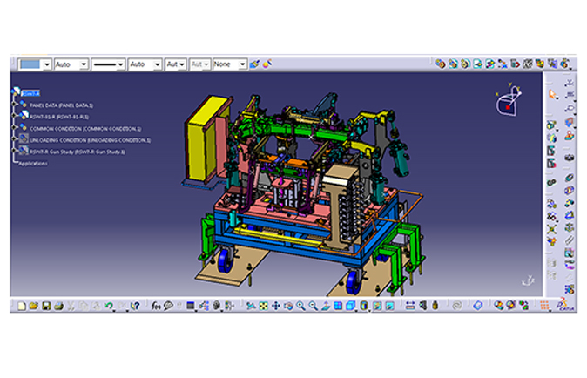The image size is (587, 378).
Task: Click the What's This help icon
Action: pyautogui.click(x=135, y=306)
